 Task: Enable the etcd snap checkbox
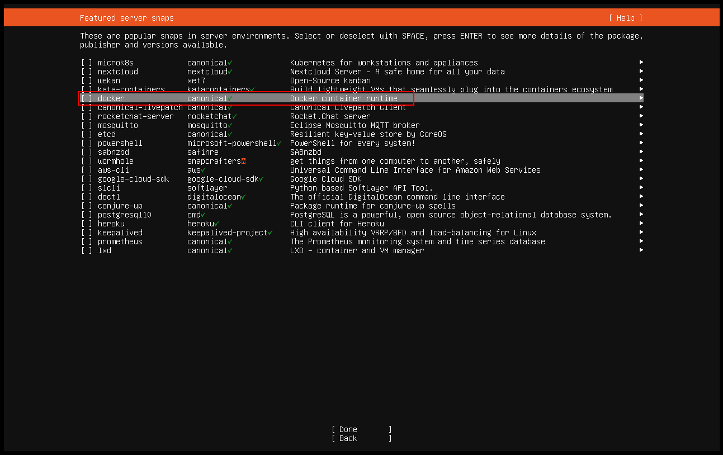tap(87, 134)
